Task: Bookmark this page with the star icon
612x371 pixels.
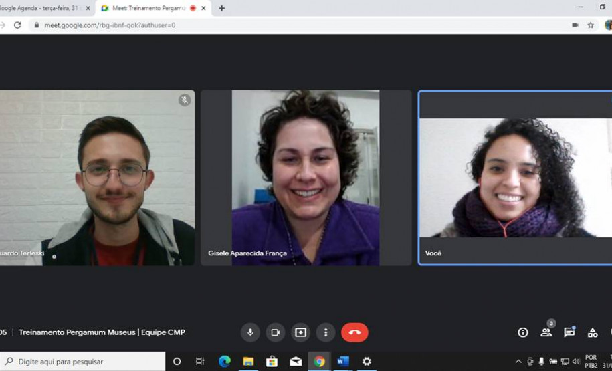Action: pyautogui.click(x=591, y=25)
